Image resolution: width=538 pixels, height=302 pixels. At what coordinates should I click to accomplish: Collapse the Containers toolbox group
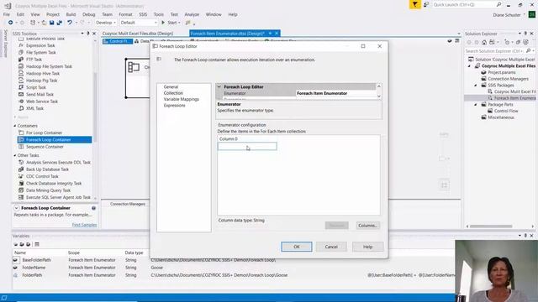tap(15, 126)
